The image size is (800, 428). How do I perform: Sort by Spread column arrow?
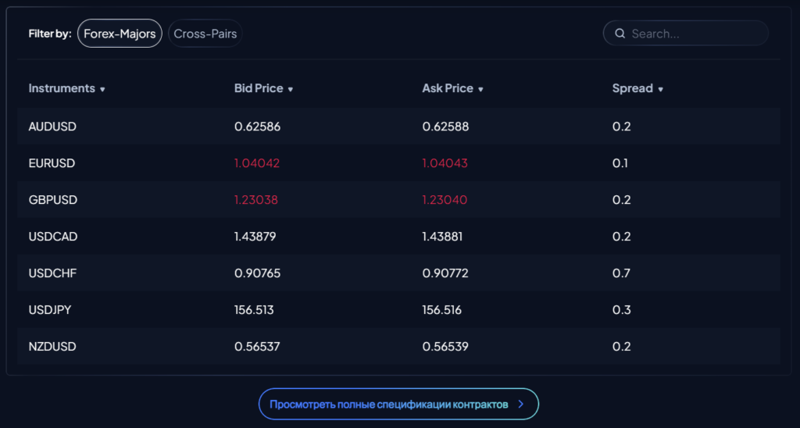click(x=660, y=90)
